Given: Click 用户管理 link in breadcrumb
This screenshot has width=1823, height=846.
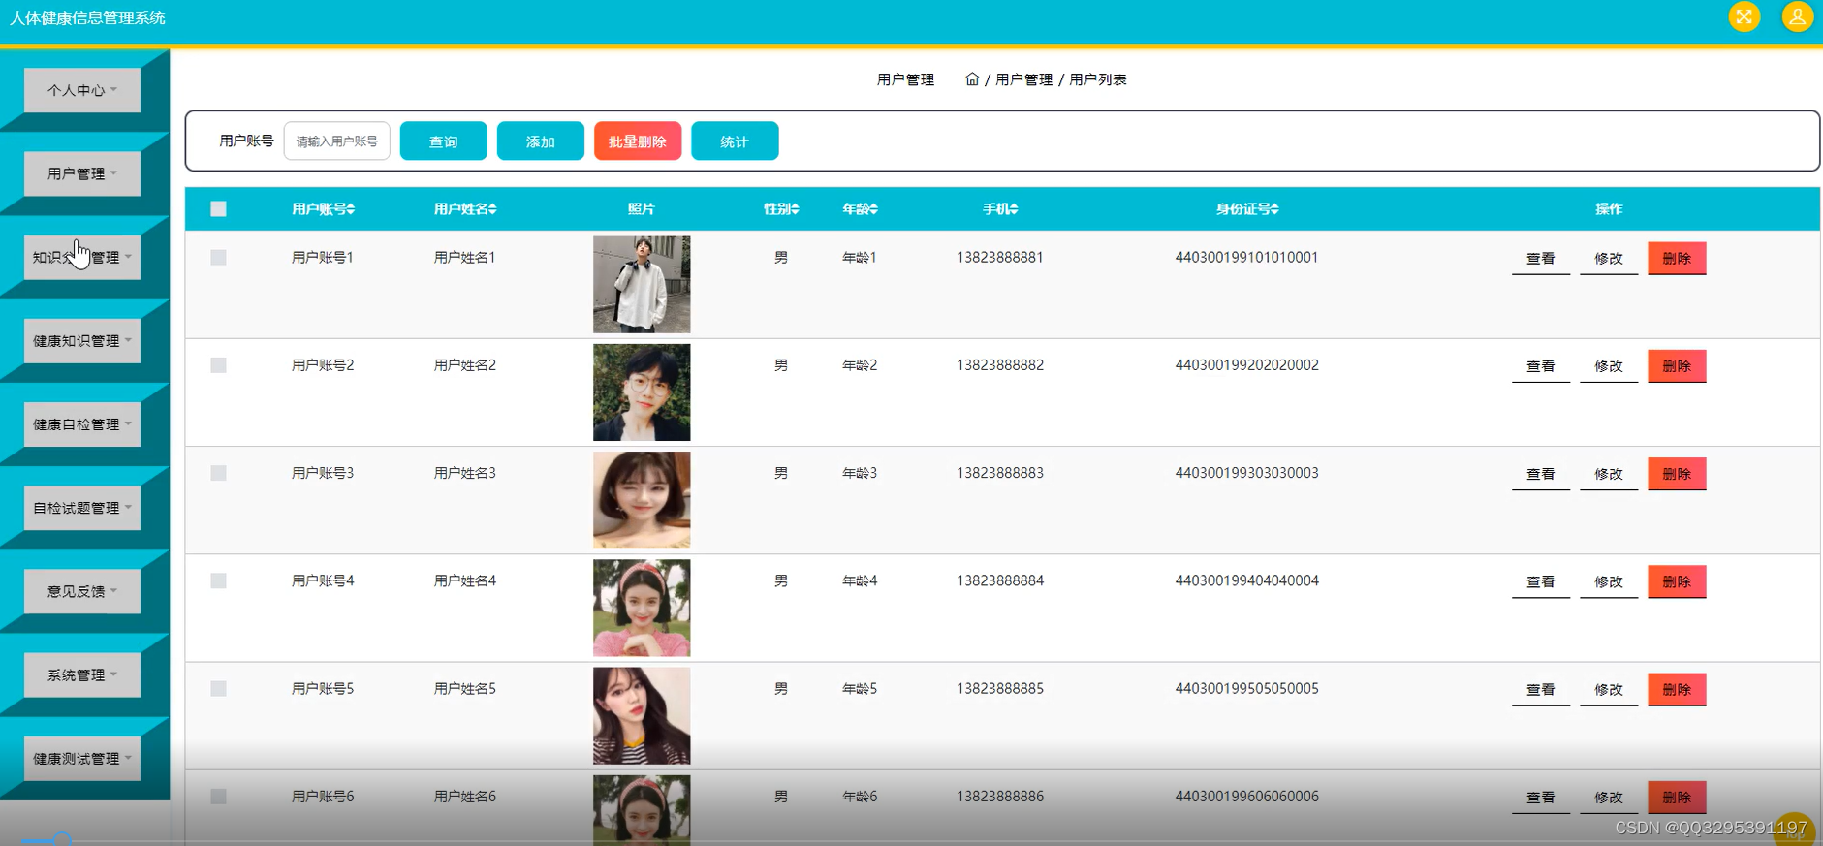Looking at the screenshot, I should pos(1023,79).
